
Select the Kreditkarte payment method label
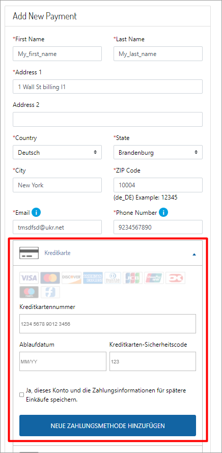pyautogui.click(x=57, y=253)
